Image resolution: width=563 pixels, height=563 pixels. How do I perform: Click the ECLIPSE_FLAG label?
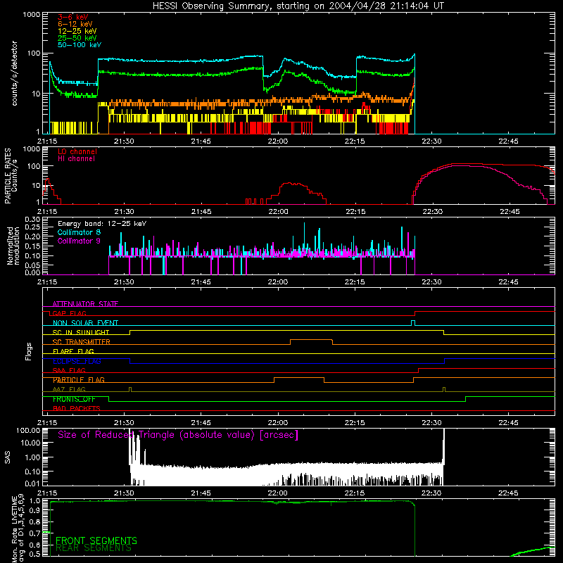[77, 361]
